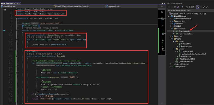Open Program.cs from the solution tree

coord(181,67)
